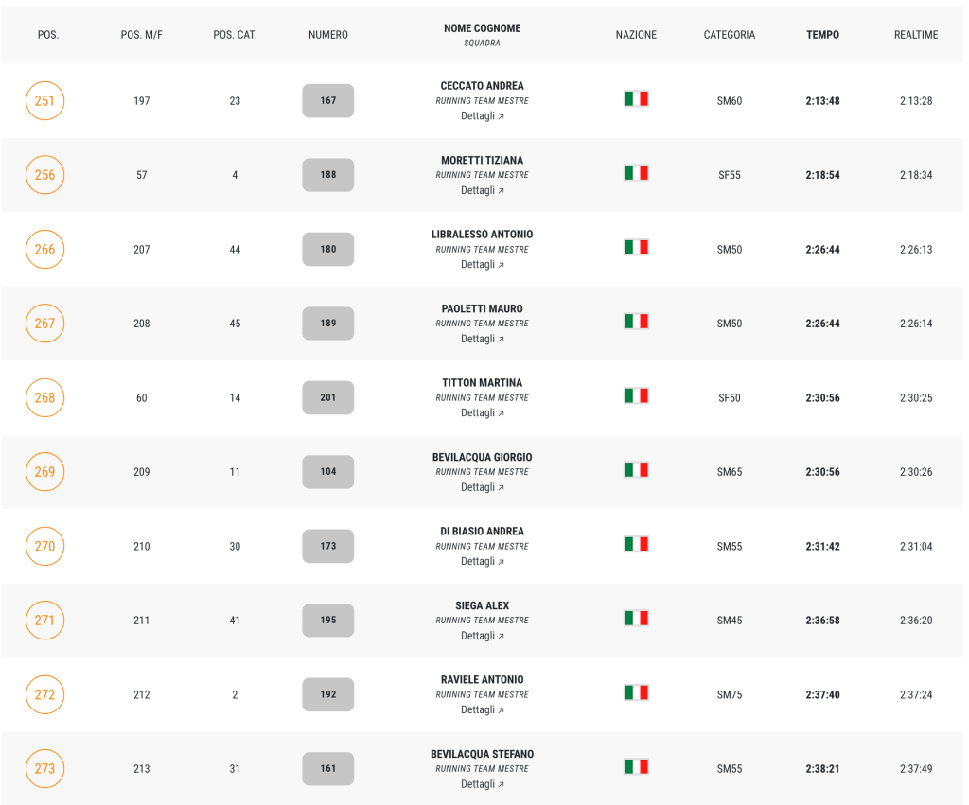
Task: Click the orange position circle 268
Action: coord(45,397)
